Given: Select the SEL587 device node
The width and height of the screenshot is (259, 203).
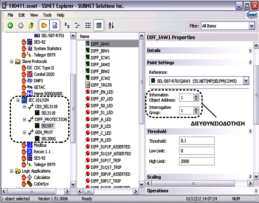Looking at the screenshot, I should pyautogui.click(x=47, y=126).
